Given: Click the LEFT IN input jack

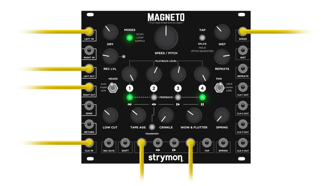Looking at the screenshot, I should coord(89,32).
